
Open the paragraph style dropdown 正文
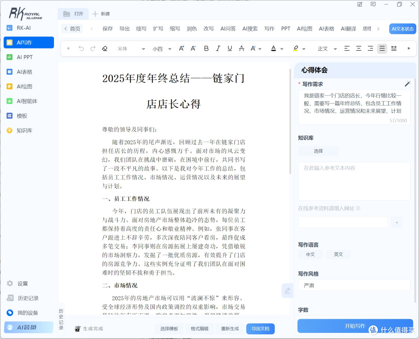[x=327, y=48]
